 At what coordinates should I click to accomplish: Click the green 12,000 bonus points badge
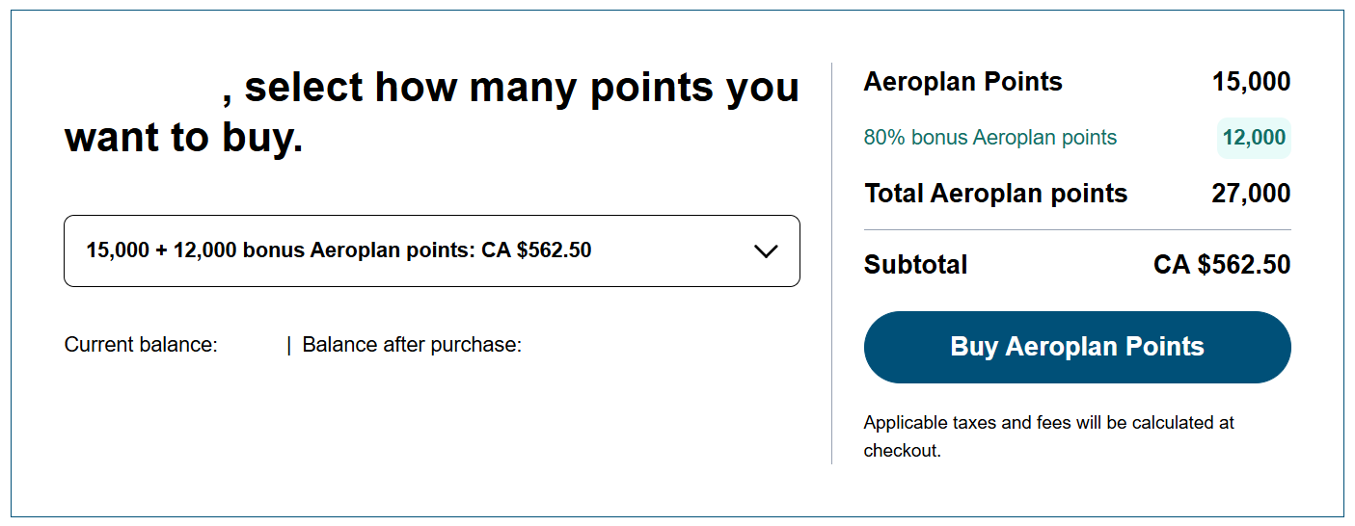[x=1254, y=138]
